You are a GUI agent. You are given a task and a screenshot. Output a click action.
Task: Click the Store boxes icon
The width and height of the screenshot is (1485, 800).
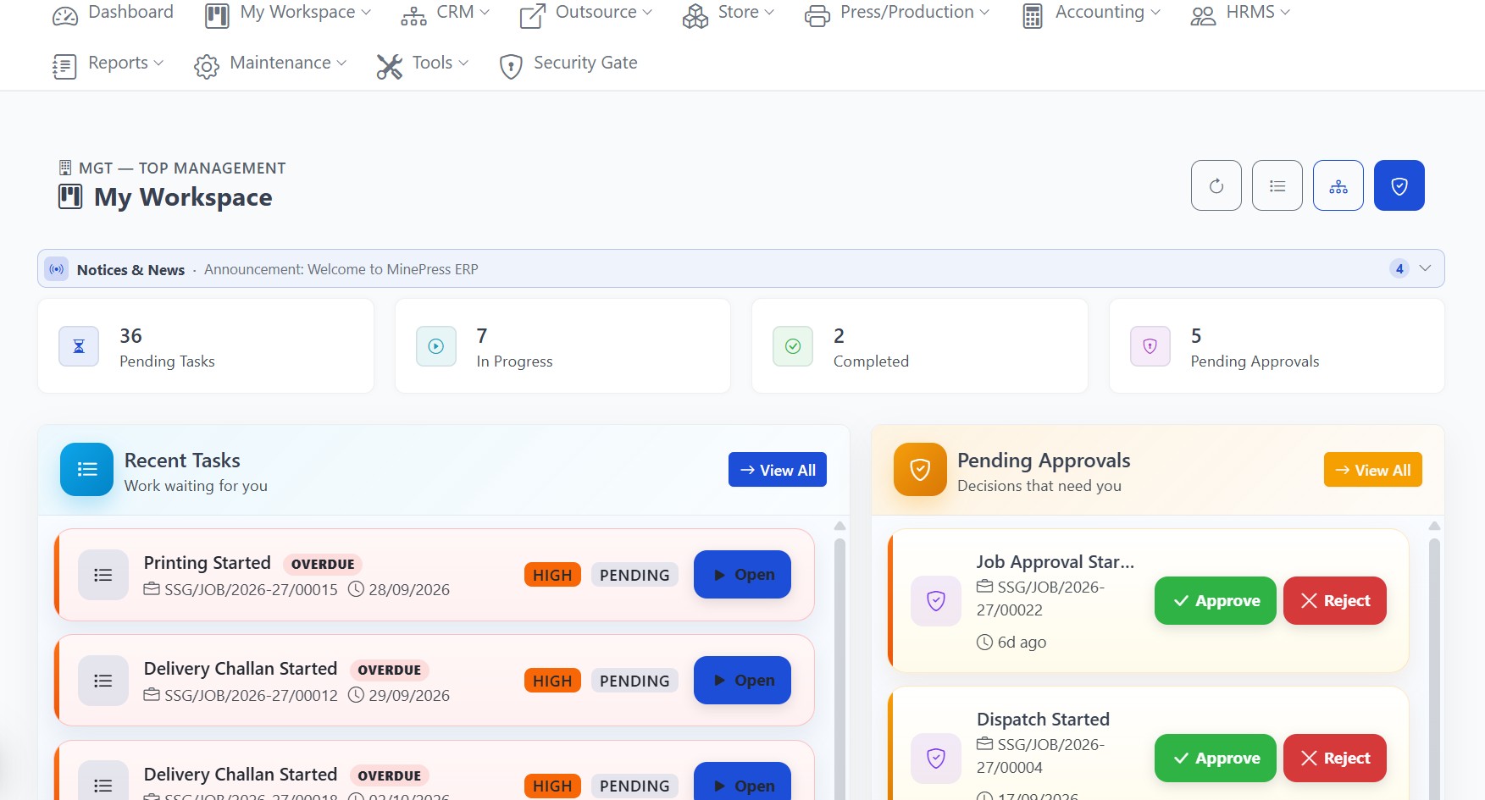pos(695,15)
